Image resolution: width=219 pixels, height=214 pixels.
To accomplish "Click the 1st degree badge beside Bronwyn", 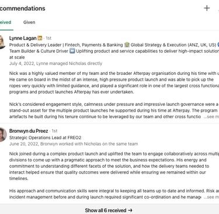I will [54, 131].
